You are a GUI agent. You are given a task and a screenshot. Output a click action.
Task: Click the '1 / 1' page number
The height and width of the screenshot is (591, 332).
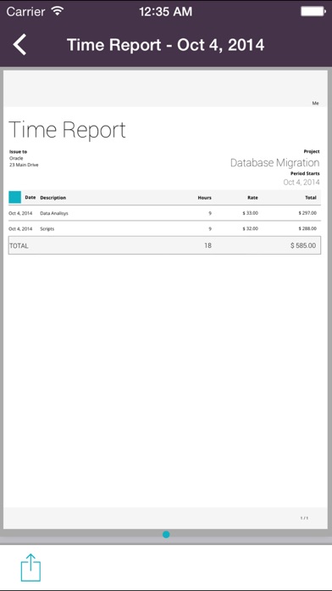(304, 518)
